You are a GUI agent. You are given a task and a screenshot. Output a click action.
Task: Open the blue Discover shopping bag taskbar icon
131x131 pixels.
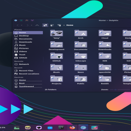click(x=50, y=128)
